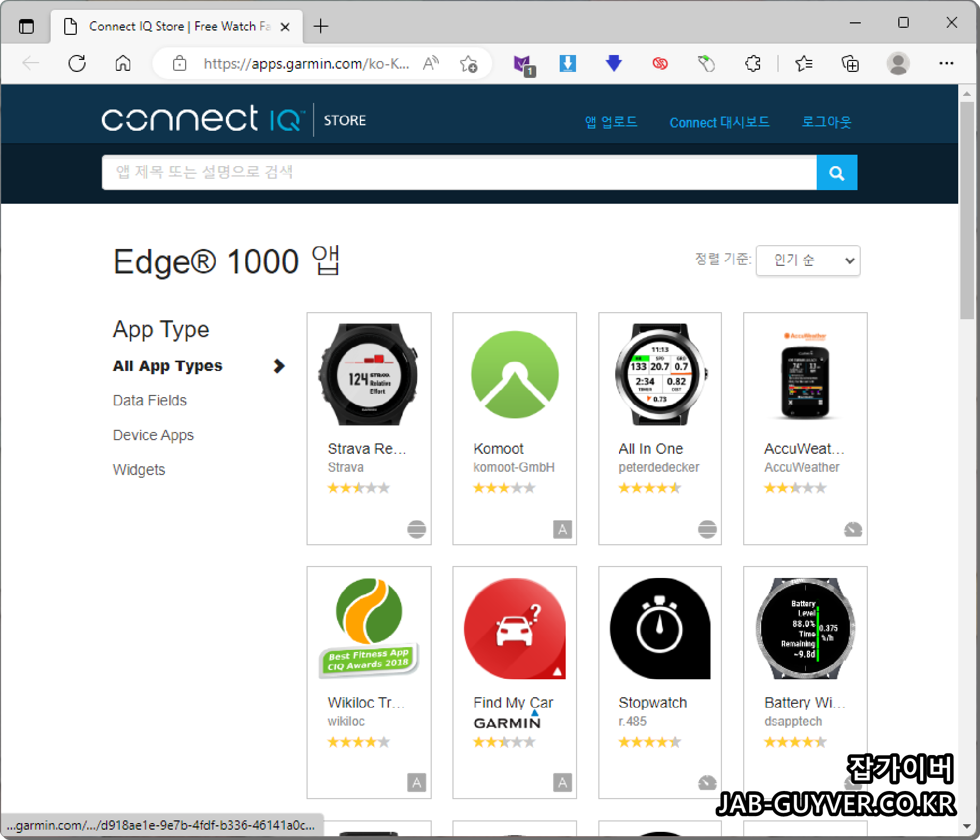The image size is (980, 840).
Task: Add this page to favorites star icon
Action: click(x=468, y=64)
